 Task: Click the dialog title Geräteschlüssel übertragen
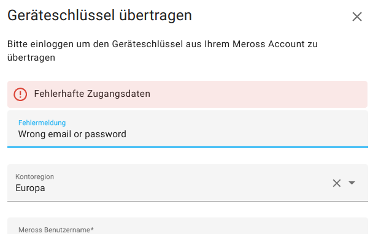99,15
